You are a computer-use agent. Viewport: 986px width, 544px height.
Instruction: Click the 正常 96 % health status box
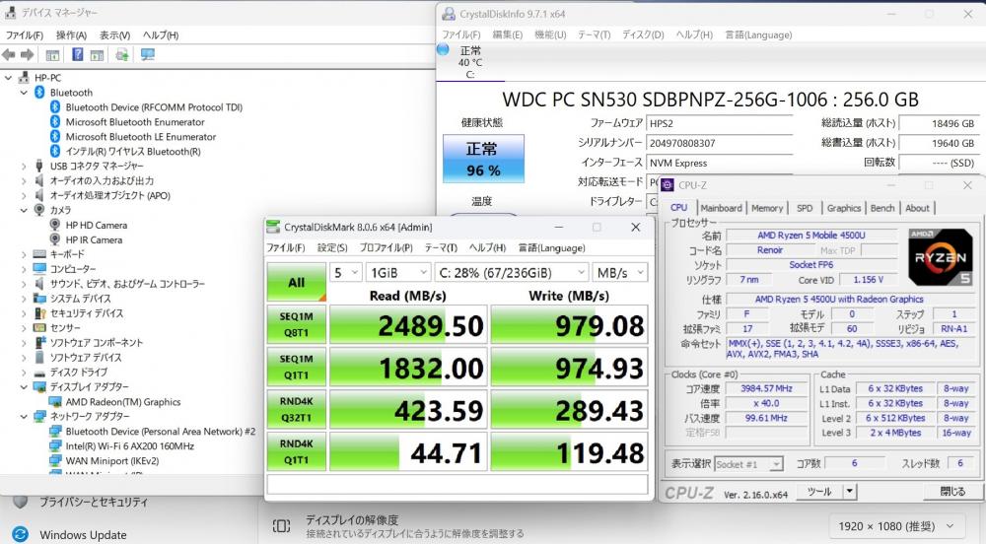pyautogui.click(x=483, y=159)
